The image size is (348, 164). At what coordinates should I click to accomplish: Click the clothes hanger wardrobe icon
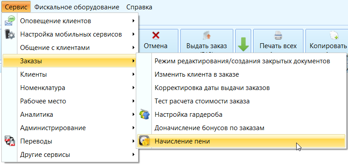coord(144,115)
